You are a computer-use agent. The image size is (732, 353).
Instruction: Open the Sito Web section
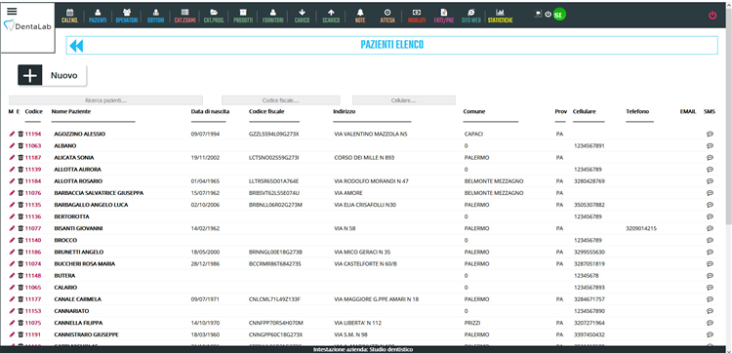471,16
